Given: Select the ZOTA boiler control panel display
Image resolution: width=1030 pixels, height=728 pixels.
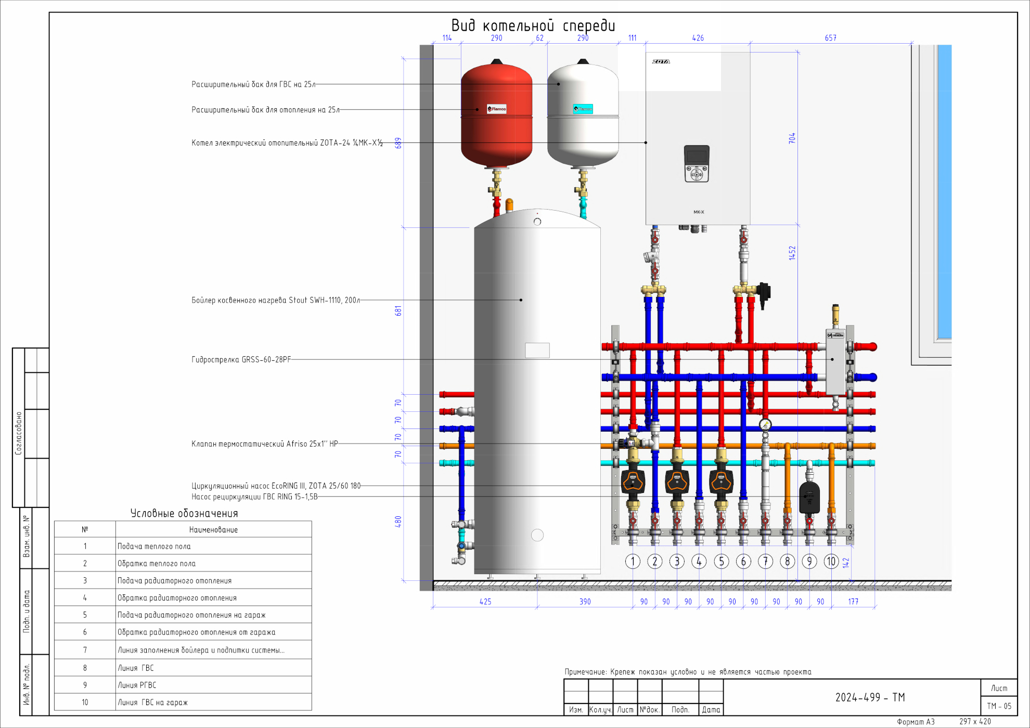Looking at the screenshot, I should click(697, 156).
